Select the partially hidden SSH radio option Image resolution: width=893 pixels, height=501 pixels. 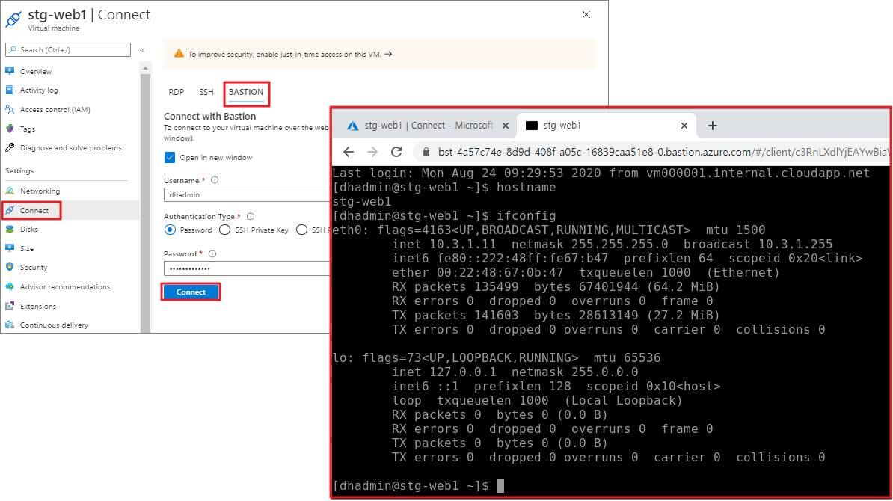(x=302, y=230)
